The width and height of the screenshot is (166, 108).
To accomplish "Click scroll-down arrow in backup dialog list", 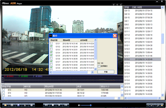I will coord(95,69).
